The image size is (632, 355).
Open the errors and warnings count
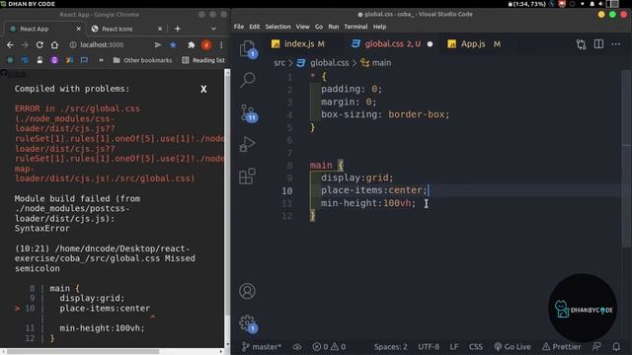coord(329,346)
